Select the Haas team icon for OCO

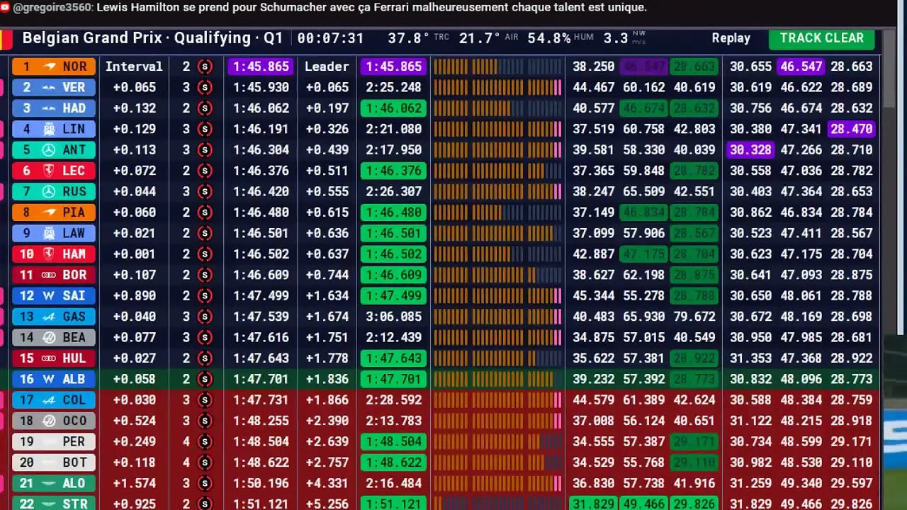(x=49, y=421)
